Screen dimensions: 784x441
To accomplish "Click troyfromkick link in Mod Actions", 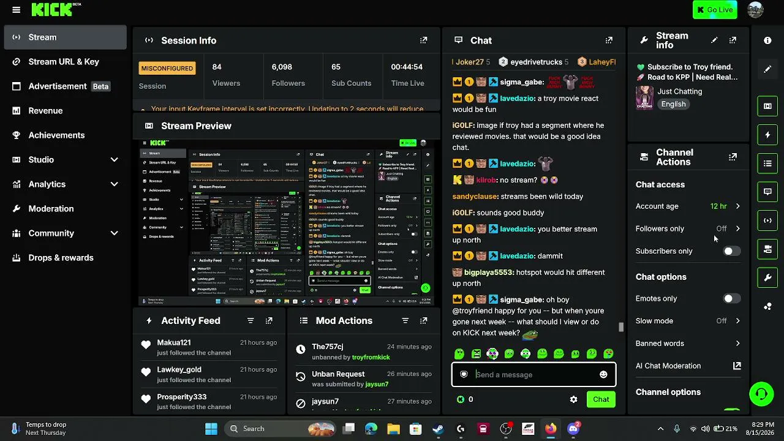I will (371, 357).
